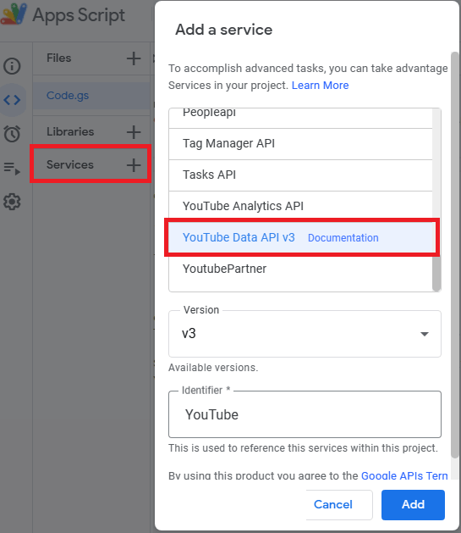This screenshot has height=533, width=461.
Task: Select YouTube Analytics API in list
Action: click(x=300, y=206)
